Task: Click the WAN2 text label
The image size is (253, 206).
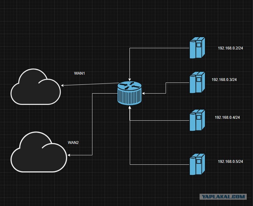Action: pyautogui.click(x=73, y=142)
